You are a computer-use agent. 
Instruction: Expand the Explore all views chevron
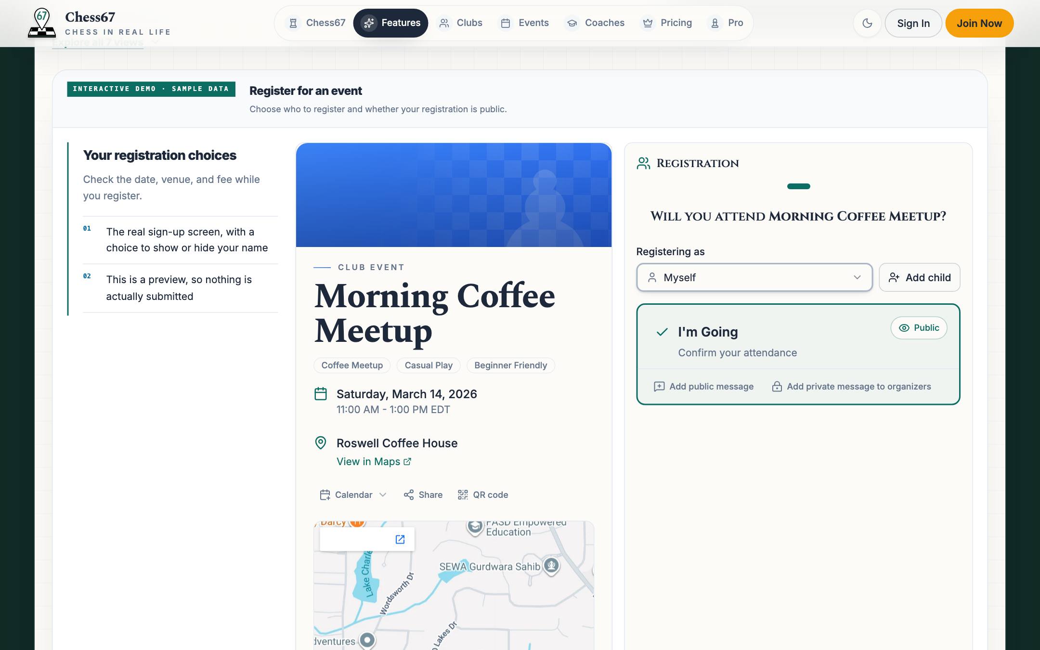[x=155, y=42]
